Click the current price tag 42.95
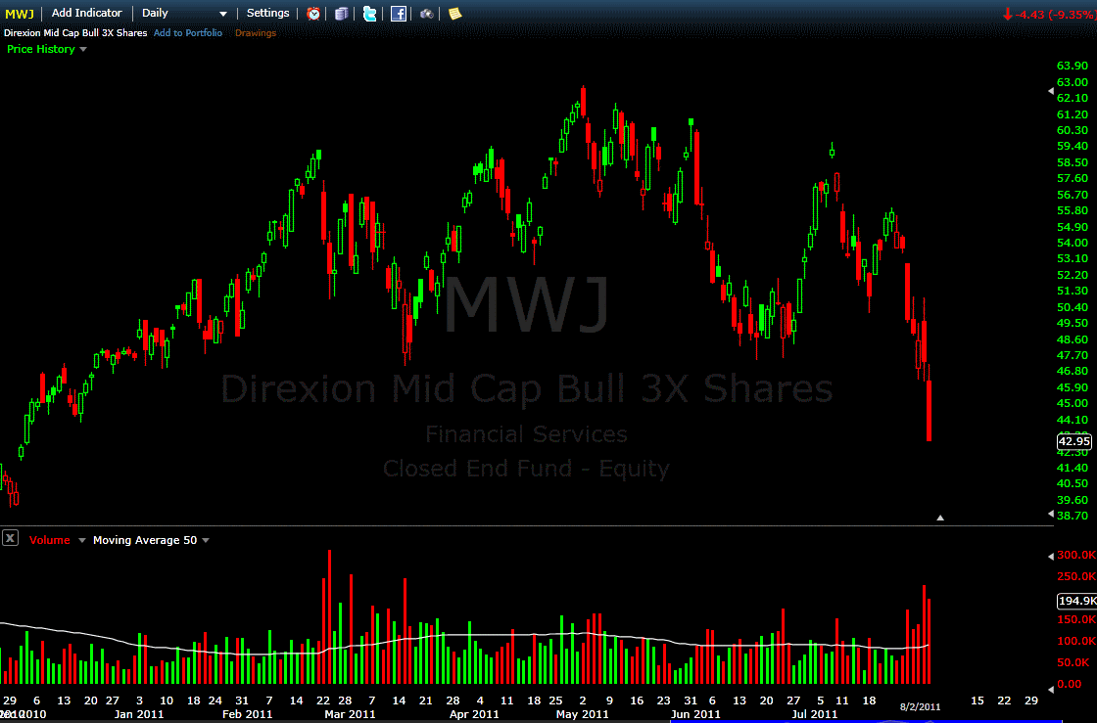The image size is (1097, 723). click(x=1073, y=441)
